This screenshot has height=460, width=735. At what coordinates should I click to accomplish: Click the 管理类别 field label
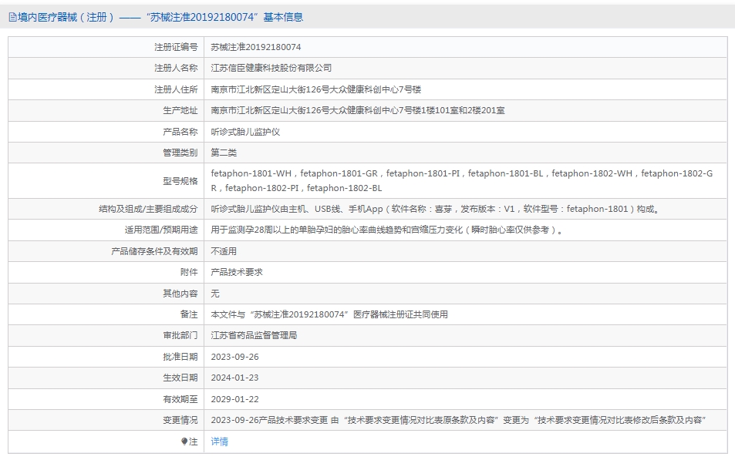180,153
